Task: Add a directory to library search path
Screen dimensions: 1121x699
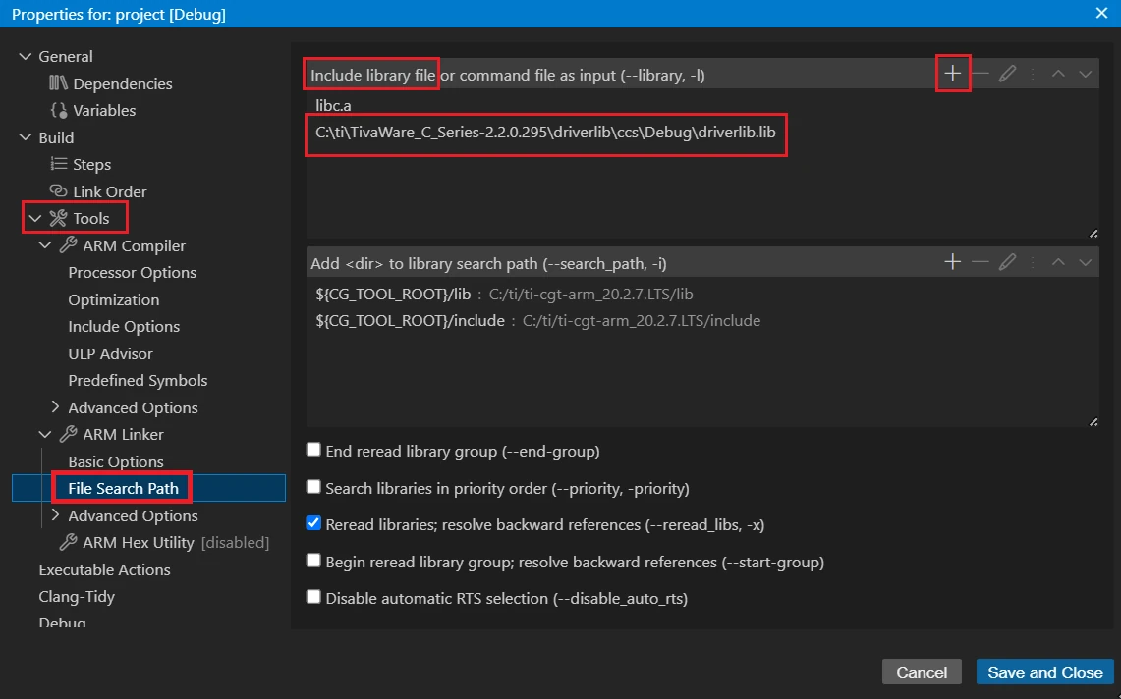Action: click(x=952, y=262)
